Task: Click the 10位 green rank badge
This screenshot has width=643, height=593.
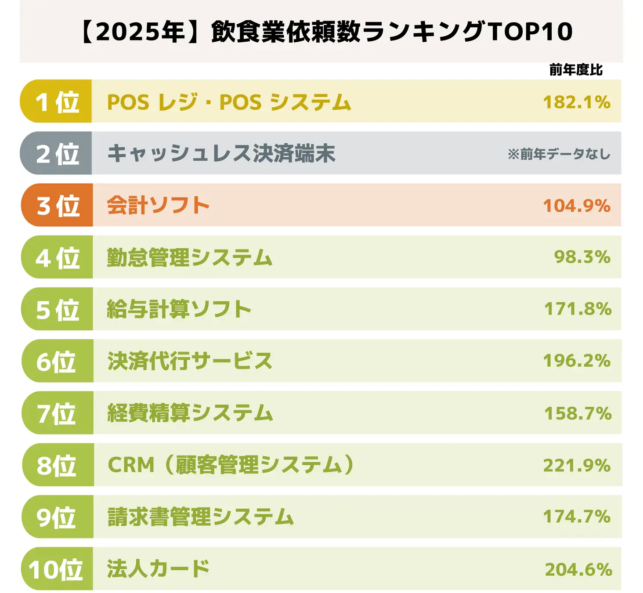Action: click(x=57, y=569)
